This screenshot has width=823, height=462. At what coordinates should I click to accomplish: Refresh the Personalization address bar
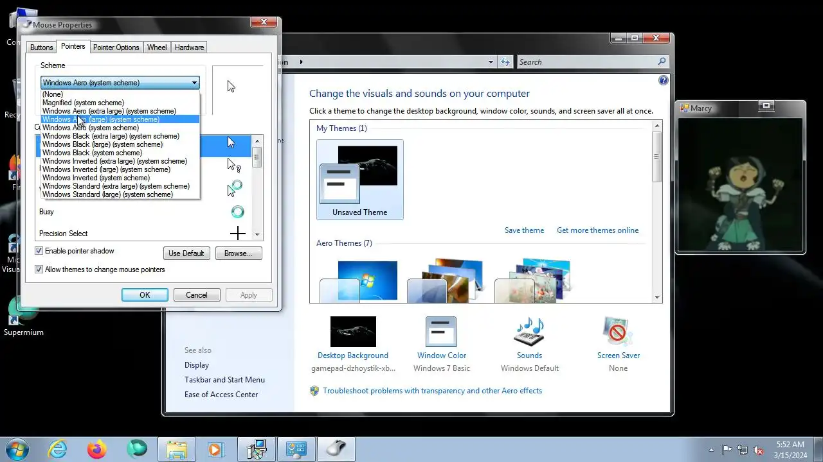505,62
